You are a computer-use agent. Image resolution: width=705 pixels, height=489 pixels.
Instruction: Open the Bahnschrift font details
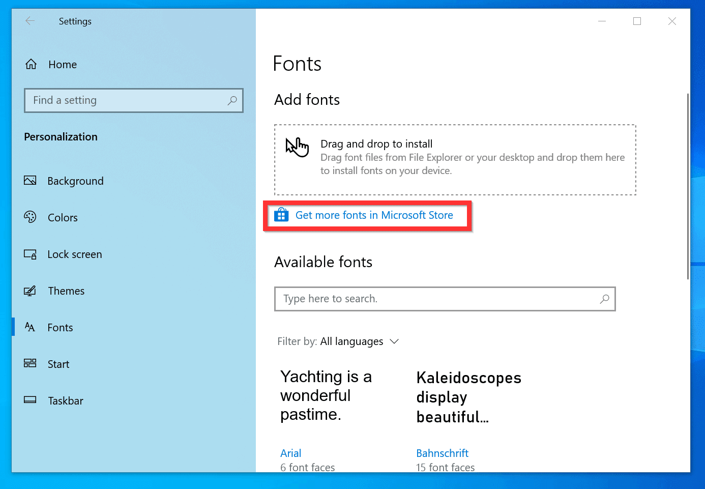click(x=442, y=453)
